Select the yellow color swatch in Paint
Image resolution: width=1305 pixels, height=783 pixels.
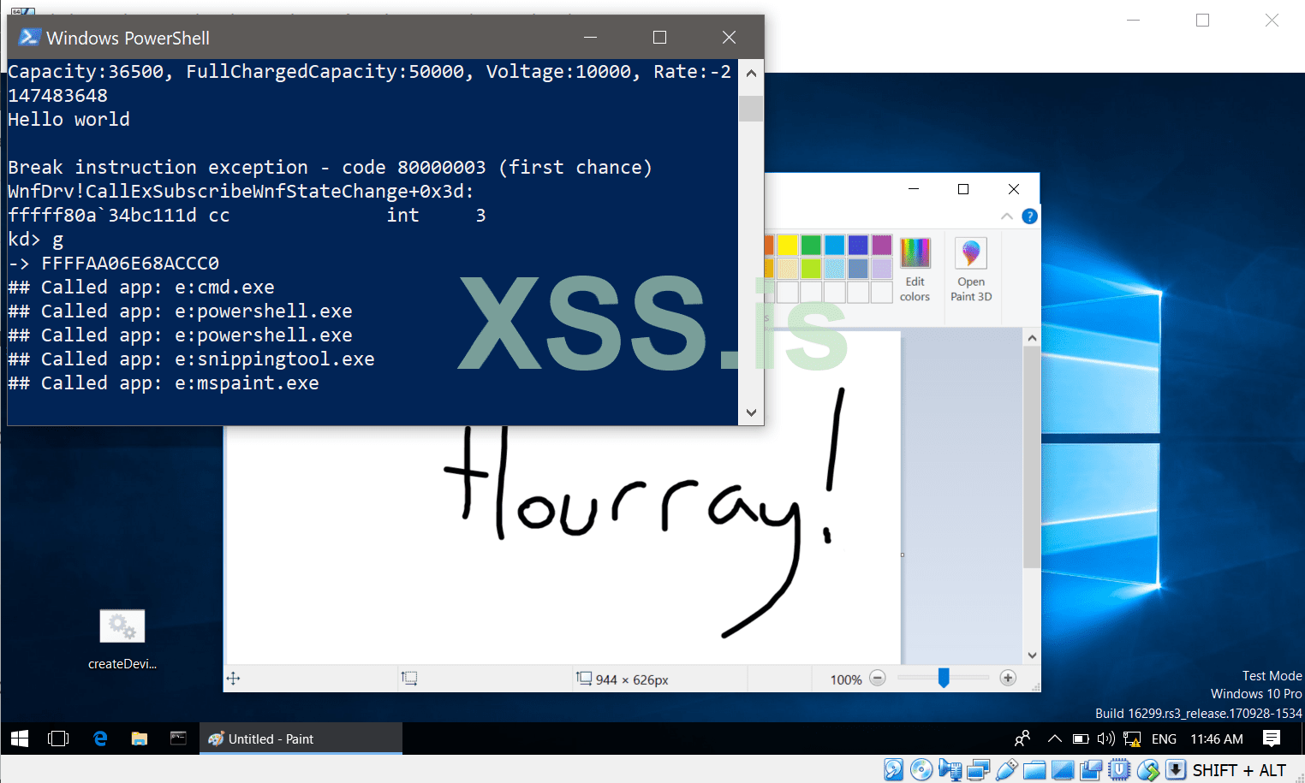coord(788,246)
